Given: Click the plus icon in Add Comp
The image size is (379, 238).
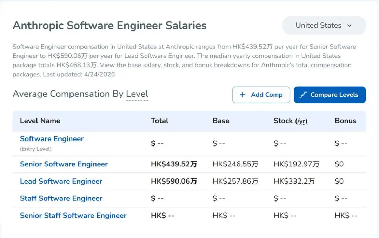Looking at the screenshot, I should (242, 95).
